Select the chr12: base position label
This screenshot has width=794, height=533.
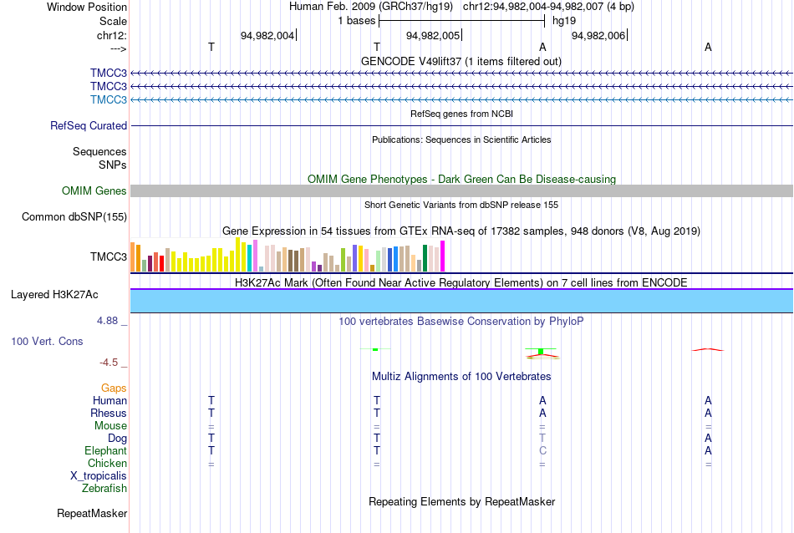click(111, 35)
